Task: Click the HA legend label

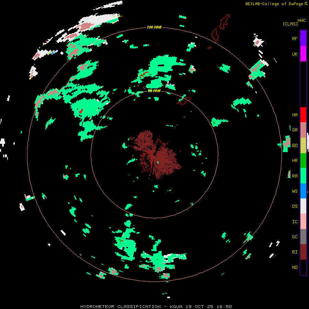Action: coord(295,115)
